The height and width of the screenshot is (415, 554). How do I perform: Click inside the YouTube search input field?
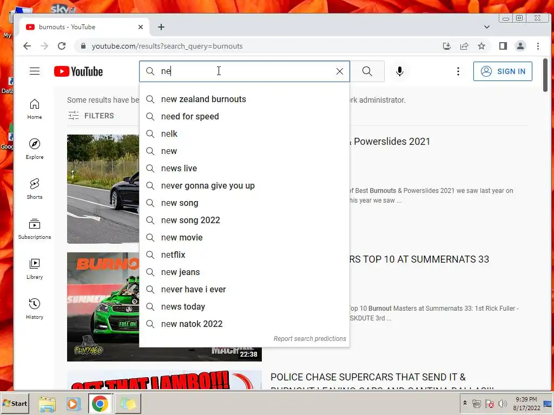click(244, 71)
